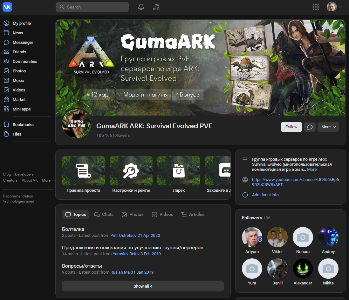Open the Blog footer link
The height and width of the screenshot is (300, 349).
tap(7, 174)
